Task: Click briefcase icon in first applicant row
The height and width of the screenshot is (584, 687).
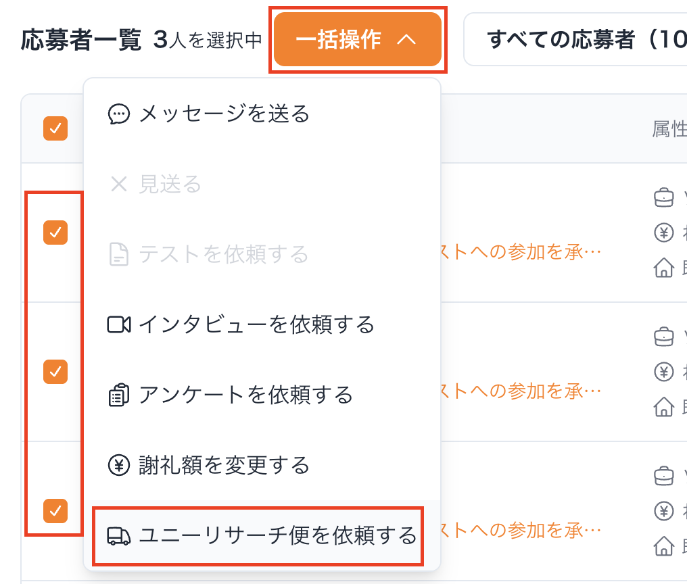Action: point(664,198)
